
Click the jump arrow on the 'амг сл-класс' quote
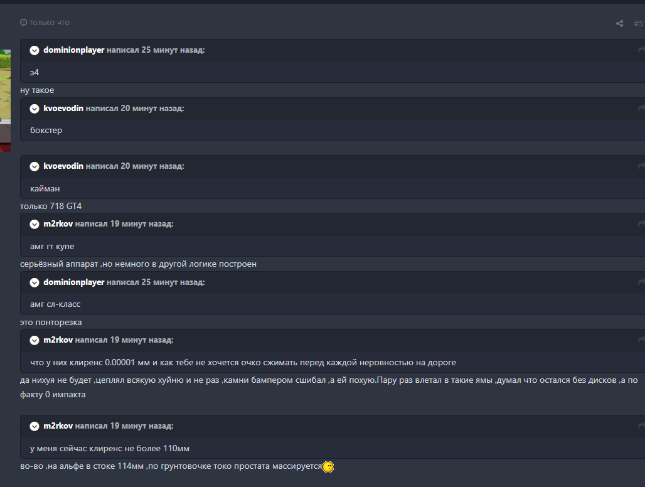point(641,282)
